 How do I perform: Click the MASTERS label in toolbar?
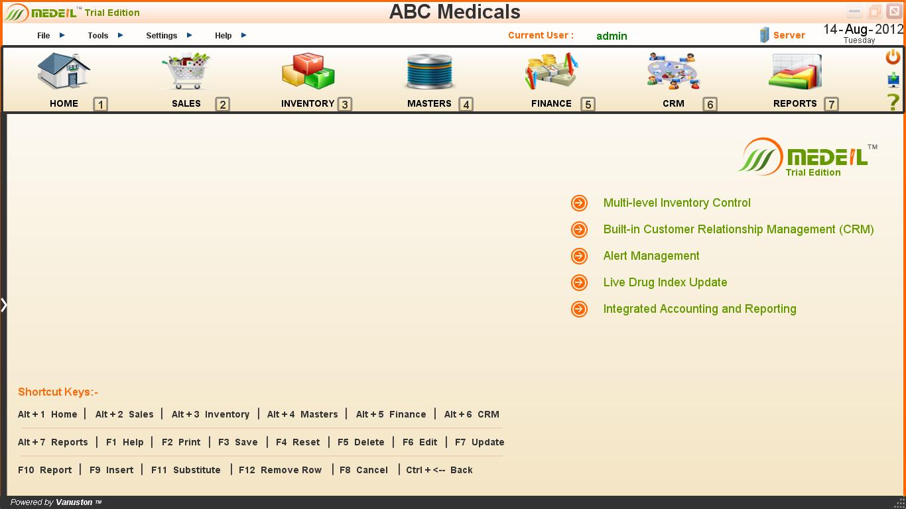(429, 103)
